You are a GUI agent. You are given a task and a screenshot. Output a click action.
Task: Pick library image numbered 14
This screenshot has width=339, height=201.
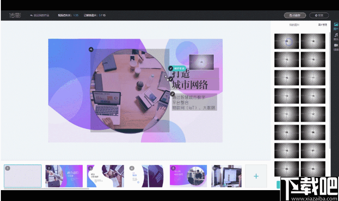(x=313, y=96)
